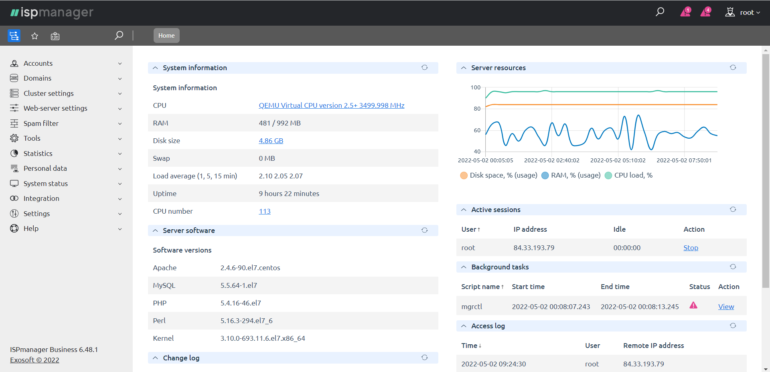The image size is (770, 372).
Task: Open second notification bell with badge 4
Action: (x=705, y=12)
